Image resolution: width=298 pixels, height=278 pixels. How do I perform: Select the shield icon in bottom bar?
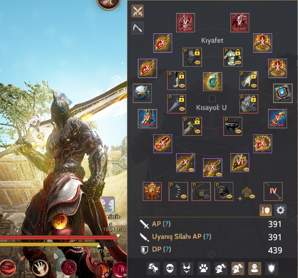click(271, 269)
